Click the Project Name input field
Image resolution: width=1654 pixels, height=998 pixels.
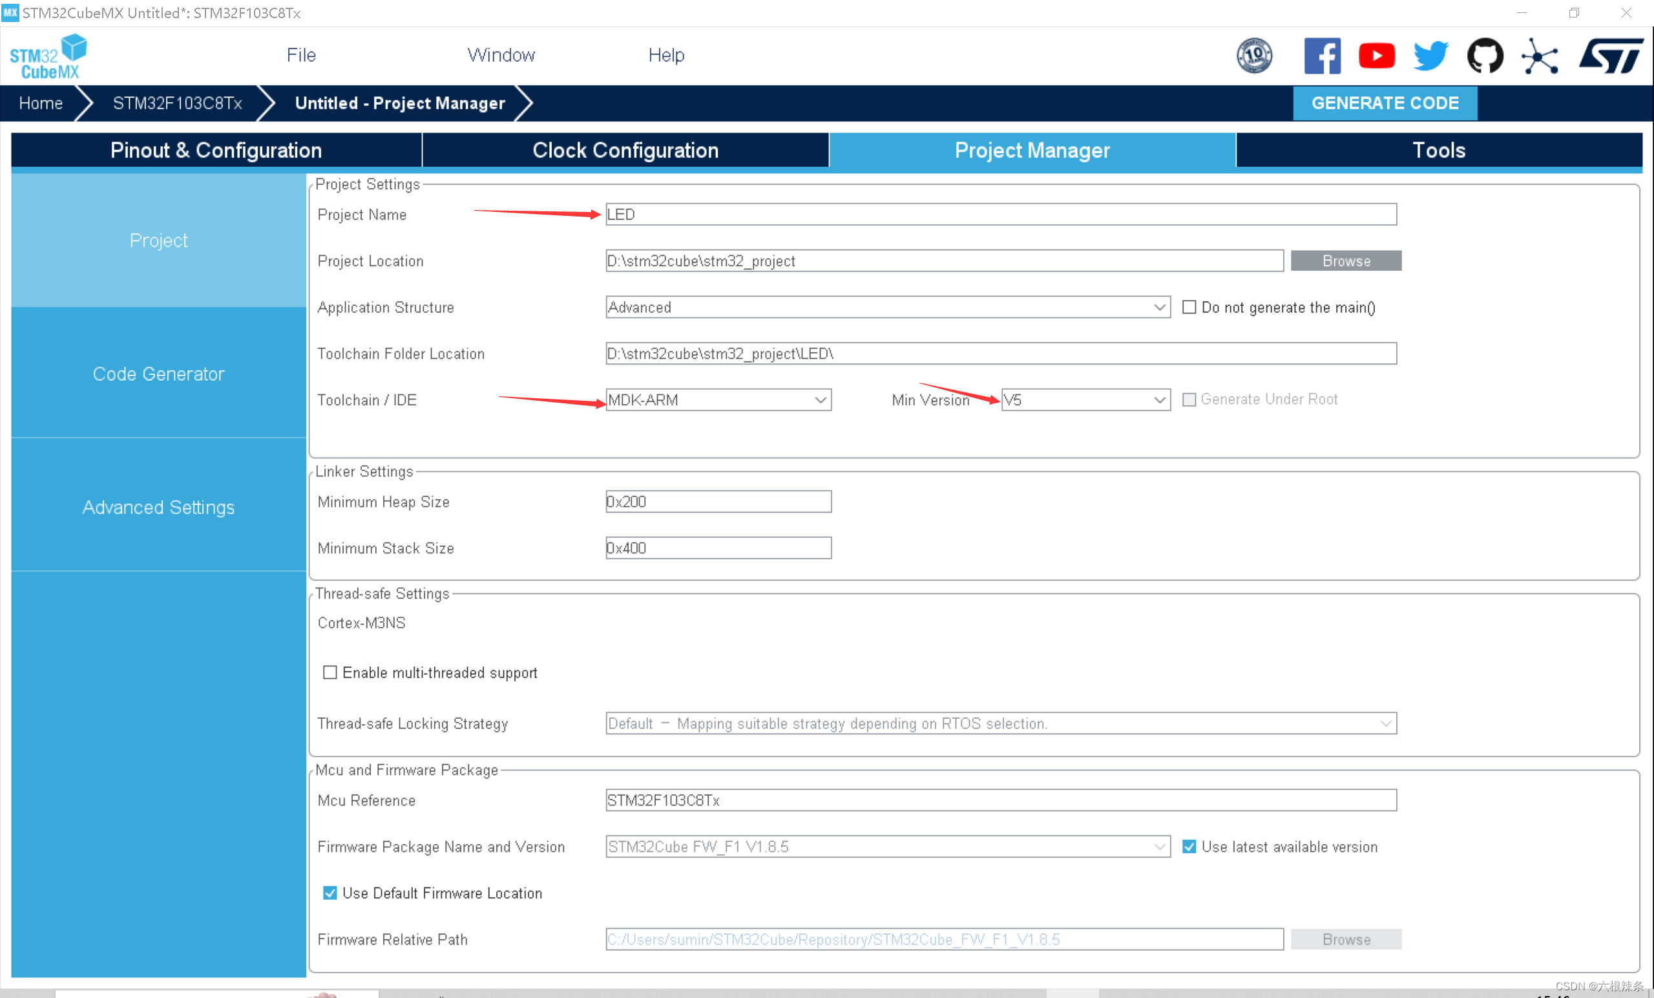pos(1000,214)
